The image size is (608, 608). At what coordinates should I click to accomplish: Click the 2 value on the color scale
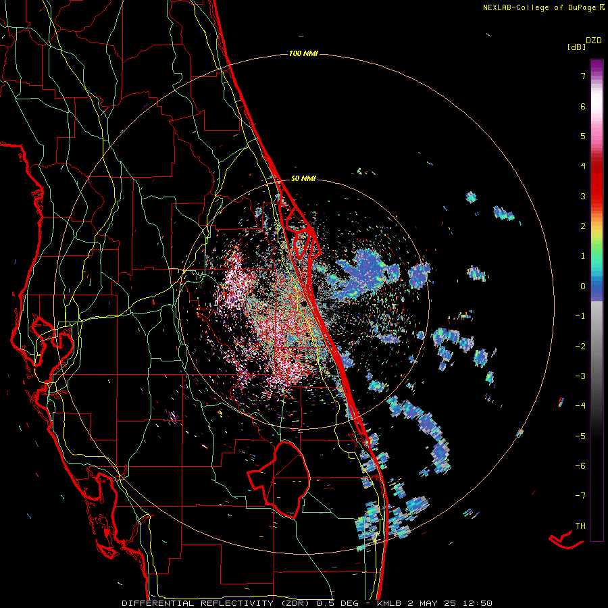pos(583,226)
